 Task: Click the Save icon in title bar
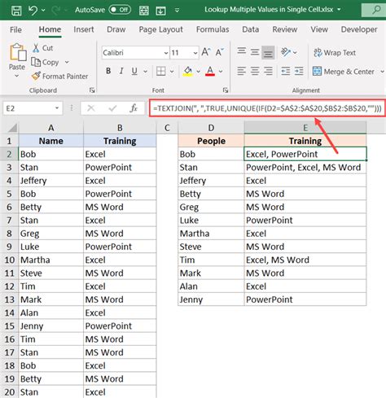(16, 11)
